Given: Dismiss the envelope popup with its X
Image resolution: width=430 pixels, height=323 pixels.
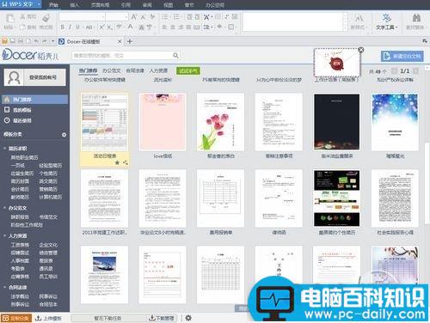Looking at the screenshot, I should 361,50.
